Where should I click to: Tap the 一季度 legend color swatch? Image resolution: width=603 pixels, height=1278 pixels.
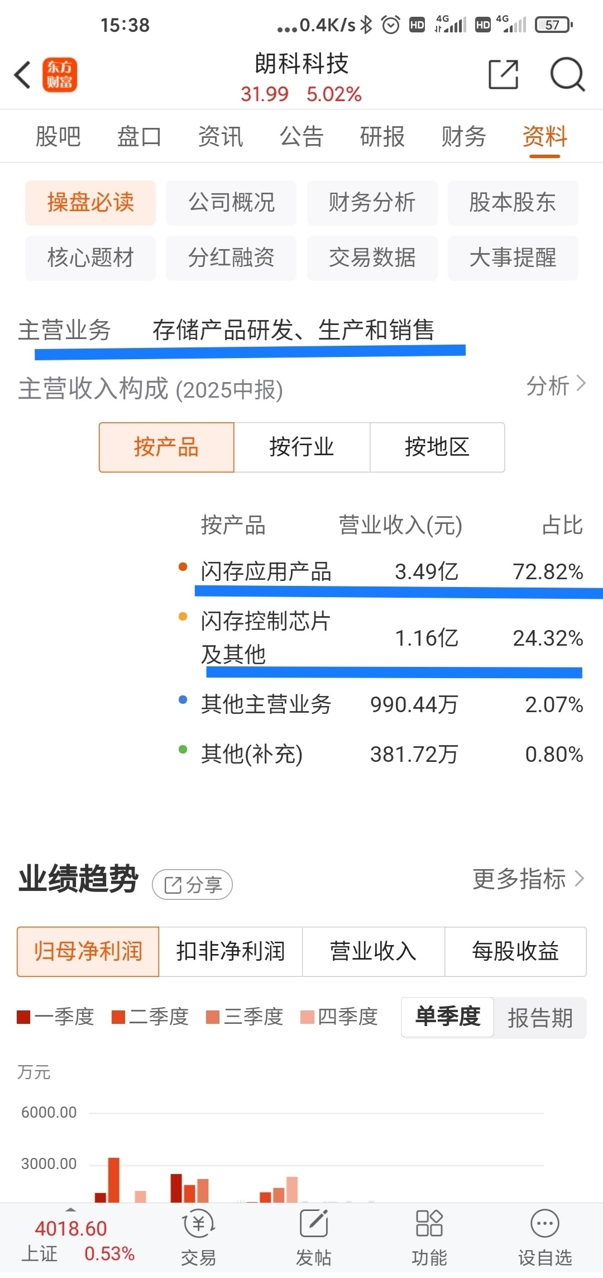tap(23, 1017)
